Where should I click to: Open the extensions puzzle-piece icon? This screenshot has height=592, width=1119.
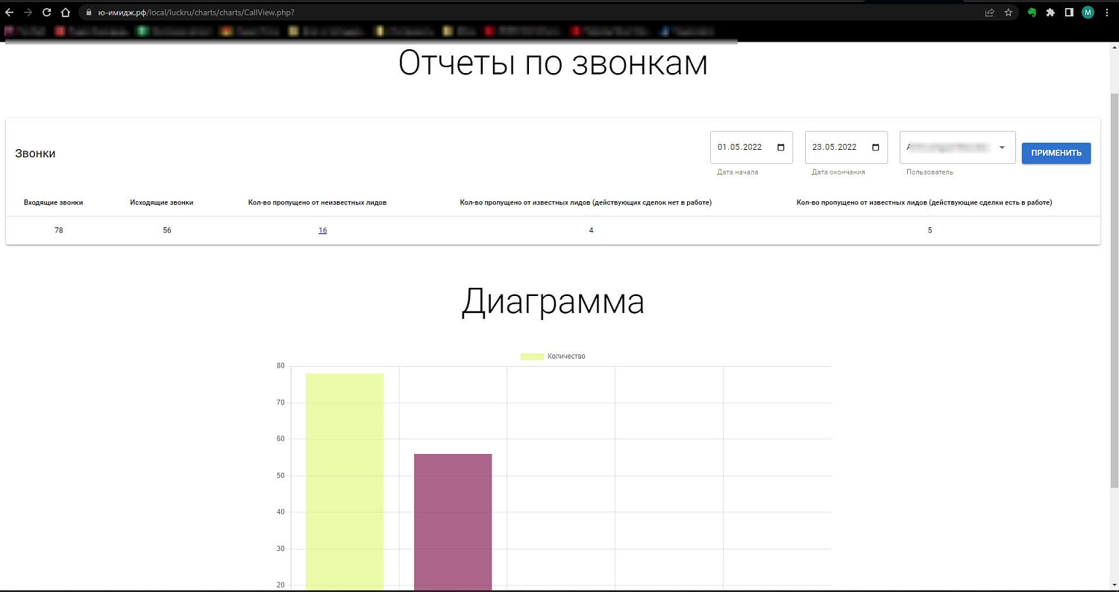tap(1050, 13)
